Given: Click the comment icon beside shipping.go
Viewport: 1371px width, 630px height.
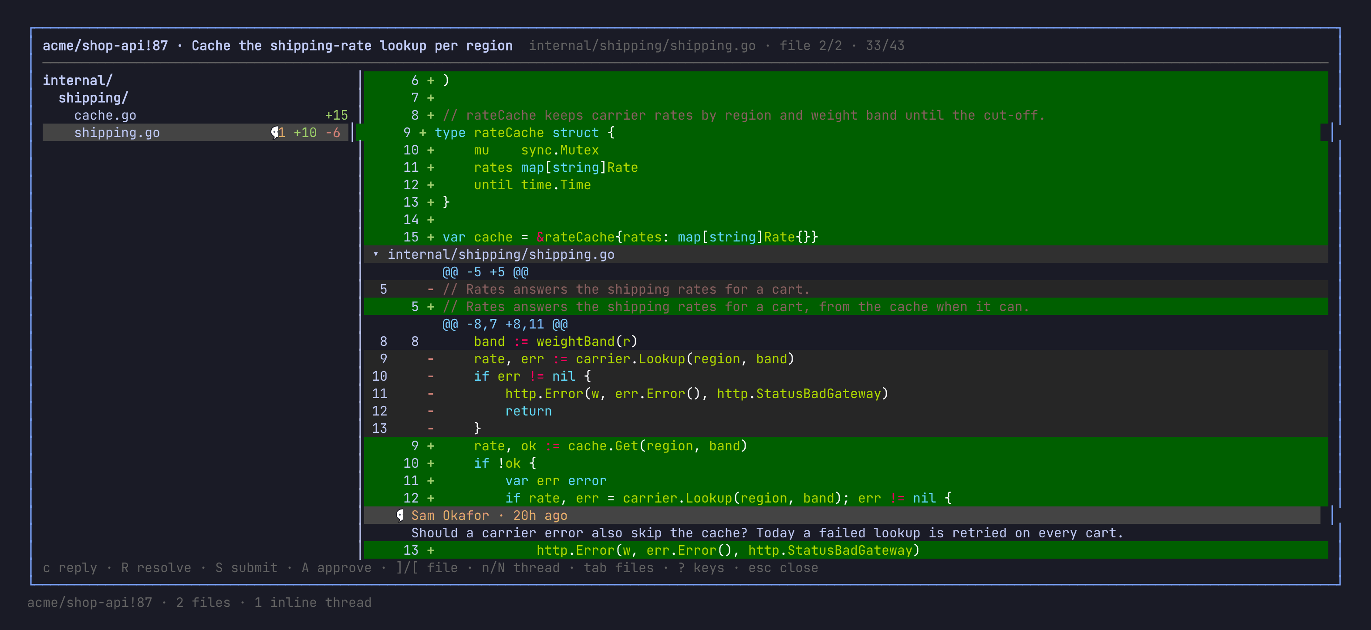Looking at the screenshot, I should point(275,133).
